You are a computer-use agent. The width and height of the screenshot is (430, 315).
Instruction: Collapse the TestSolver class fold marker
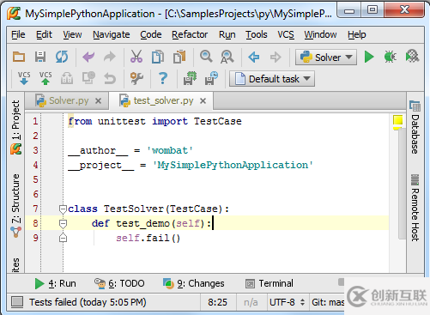(63, 209)
